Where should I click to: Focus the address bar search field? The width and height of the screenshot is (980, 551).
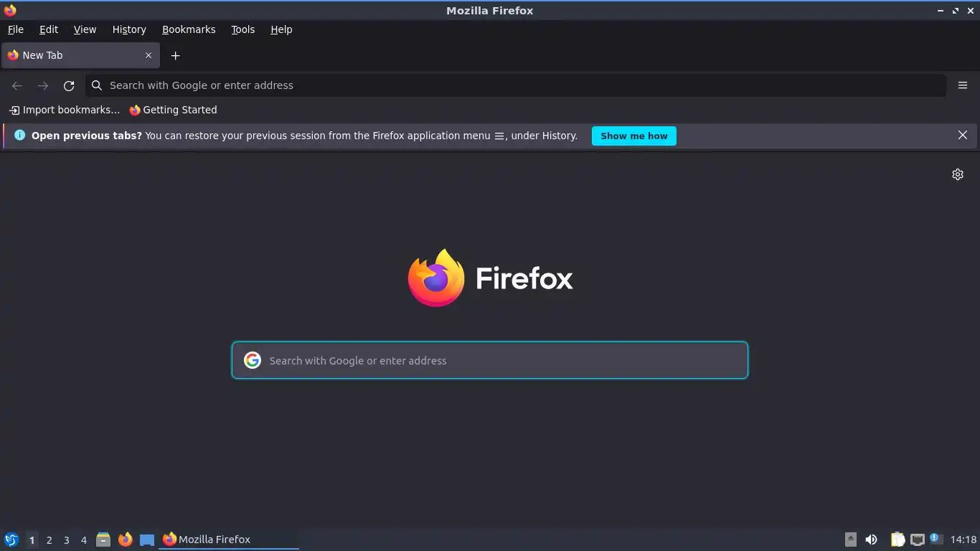tap(516, 85)
